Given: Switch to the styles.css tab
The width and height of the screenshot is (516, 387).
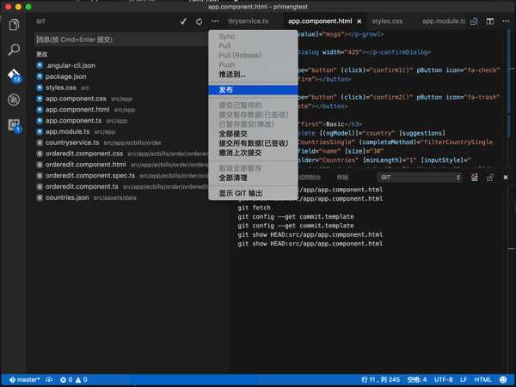Looking at the screenshot, I should coord(387,21).
